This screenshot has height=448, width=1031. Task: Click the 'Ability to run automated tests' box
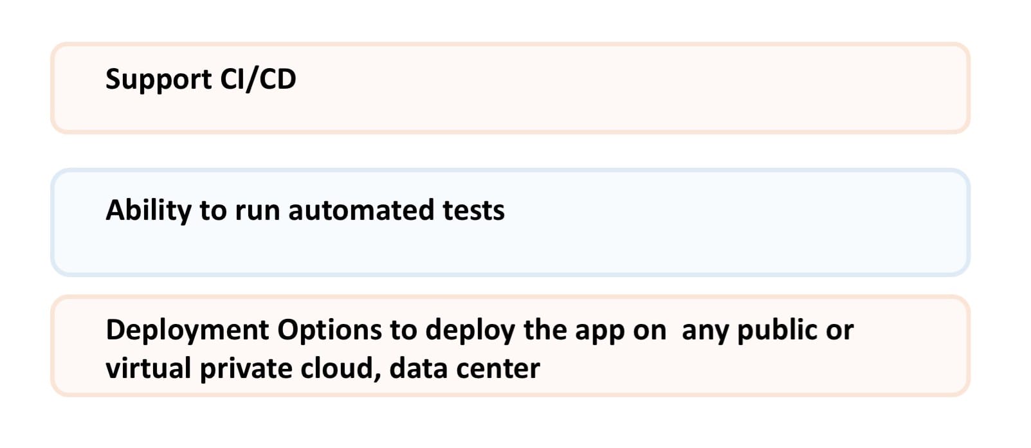click(x=510, y=222)
